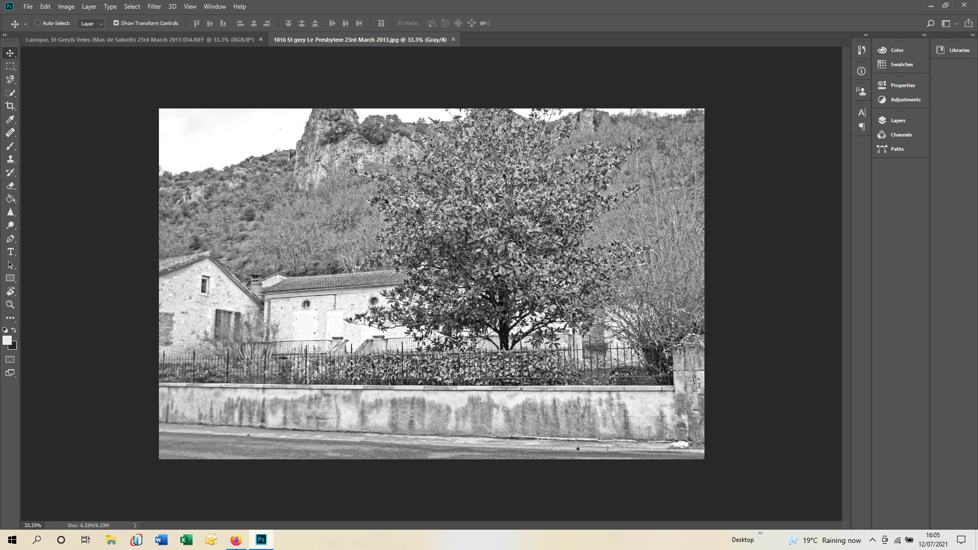Enable the Auto-Select checkbox

tap(38, 23)
